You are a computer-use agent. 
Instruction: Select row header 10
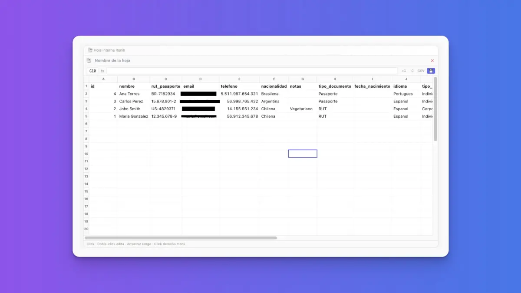point(86,154)
